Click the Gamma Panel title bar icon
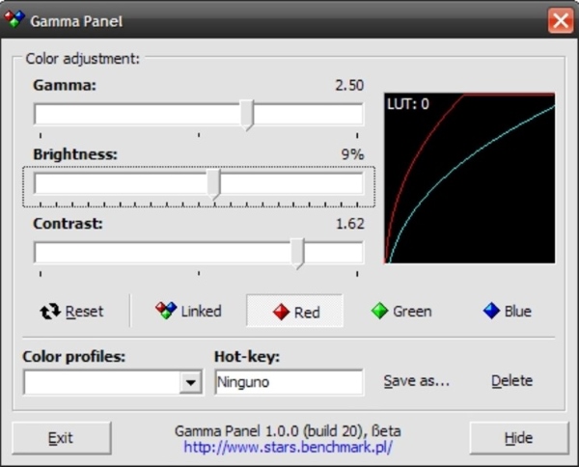 (15, 19)
